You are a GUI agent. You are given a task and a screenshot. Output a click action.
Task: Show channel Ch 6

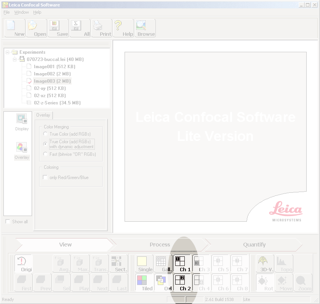pyautogui.click(x=221, y=283)
